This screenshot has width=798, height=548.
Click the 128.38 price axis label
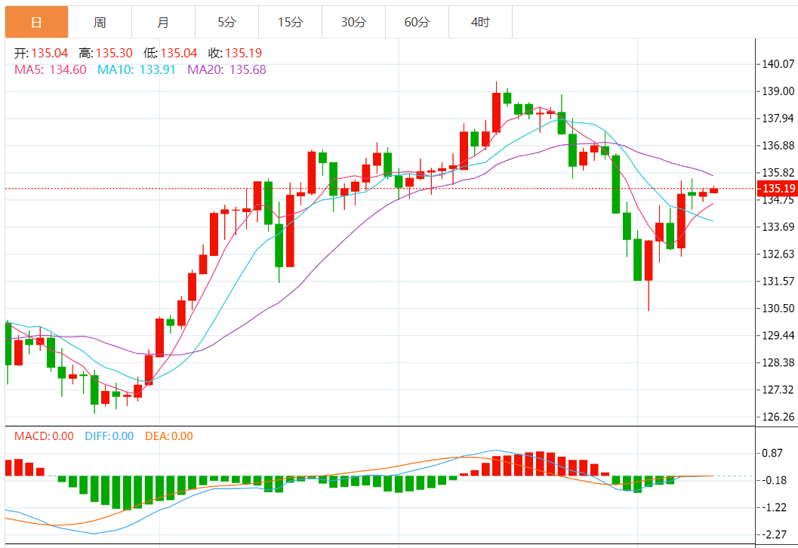(x=778, y=362)
